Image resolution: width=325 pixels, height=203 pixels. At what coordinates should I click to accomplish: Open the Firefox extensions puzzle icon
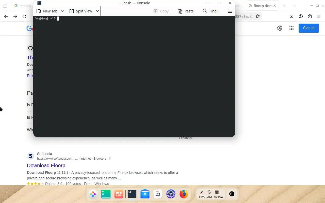[310, 16]
